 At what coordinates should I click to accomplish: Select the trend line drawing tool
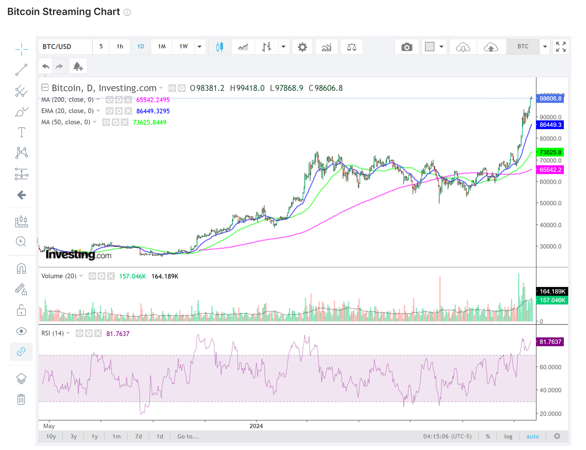coord(21,70)
